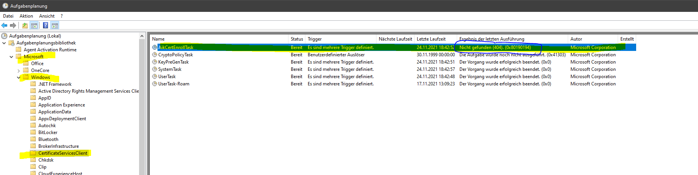This screenshot has height=175, width=698.
Task: Click the Forward arrow in toolbar
Action: [13, 26]
